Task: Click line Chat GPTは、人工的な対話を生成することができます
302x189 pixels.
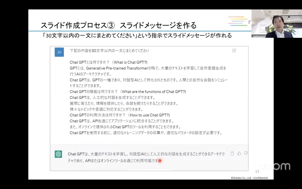Action: 112,98
